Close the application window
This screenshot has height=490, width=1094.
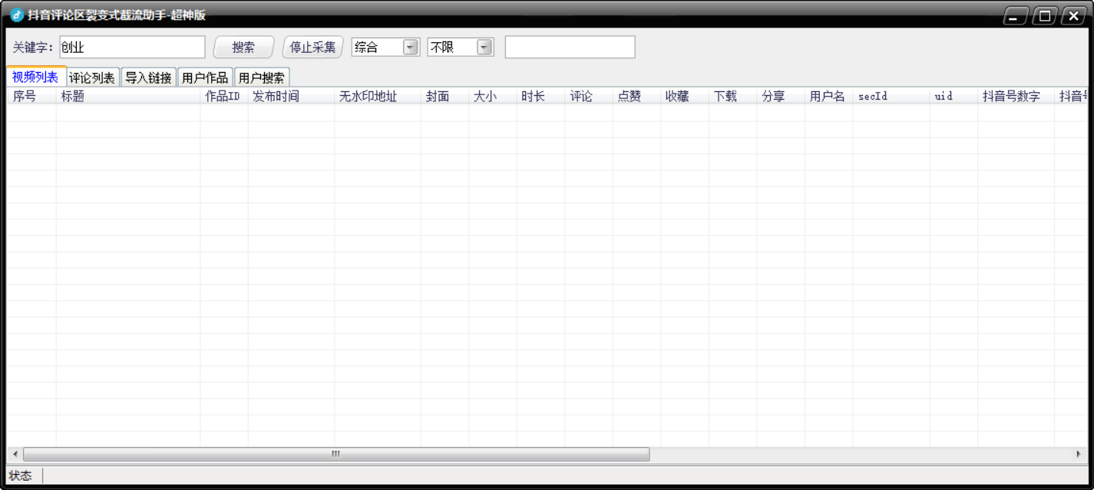1073,16
